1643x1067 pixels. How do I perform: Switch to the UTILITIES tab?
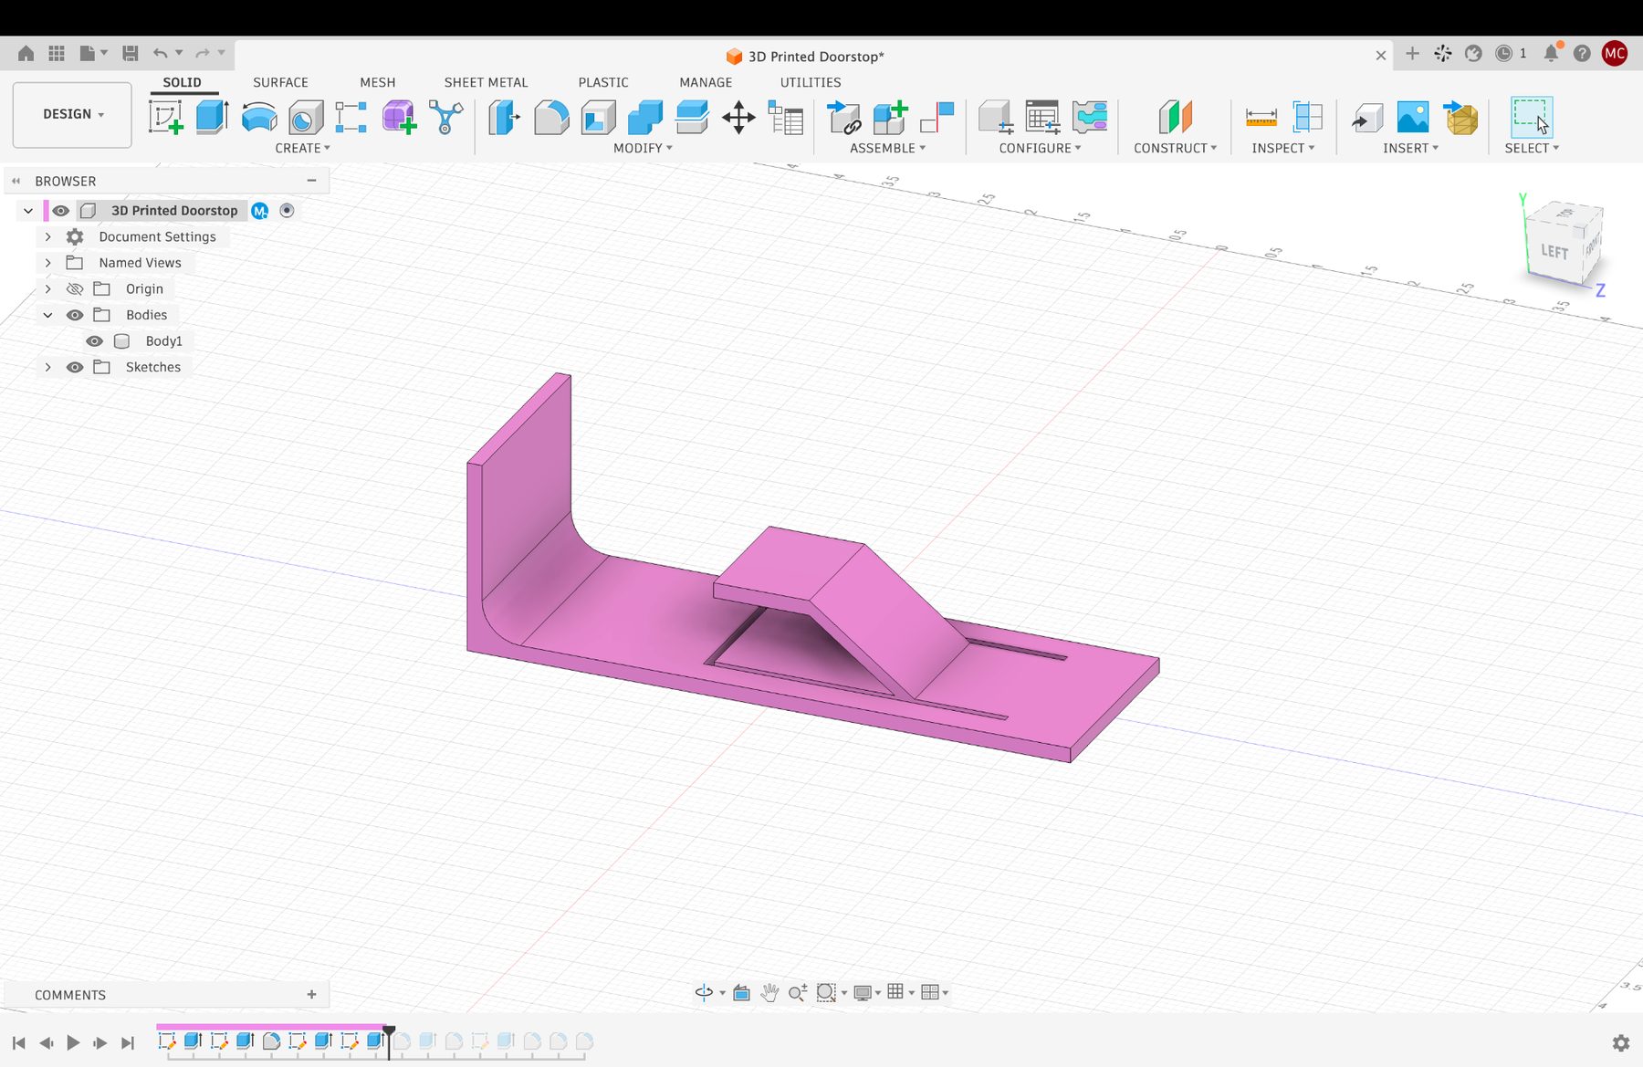click(x=811, y=82)
